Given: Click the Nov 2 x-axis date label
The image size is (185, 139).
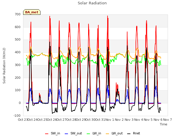Looking at the screenshot, I should 119,120.
